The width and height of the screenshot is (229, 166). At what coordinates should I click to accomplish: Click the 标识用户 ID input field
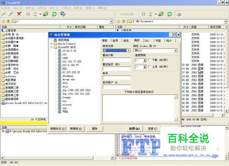click(x=117, y=87)
